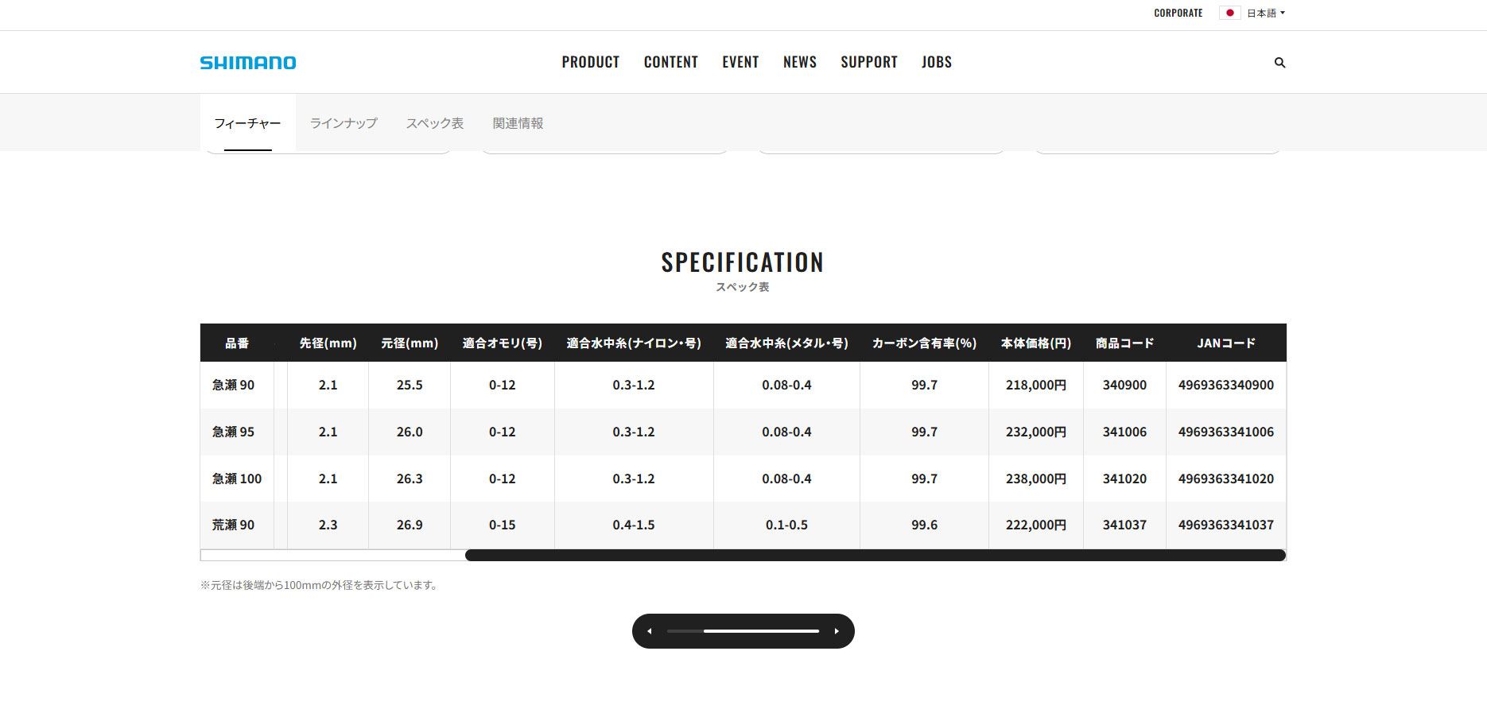The height and width of the screenshot is (717, 1487).
Task: Click the 26.9 base diameter value
Action: 410,525
